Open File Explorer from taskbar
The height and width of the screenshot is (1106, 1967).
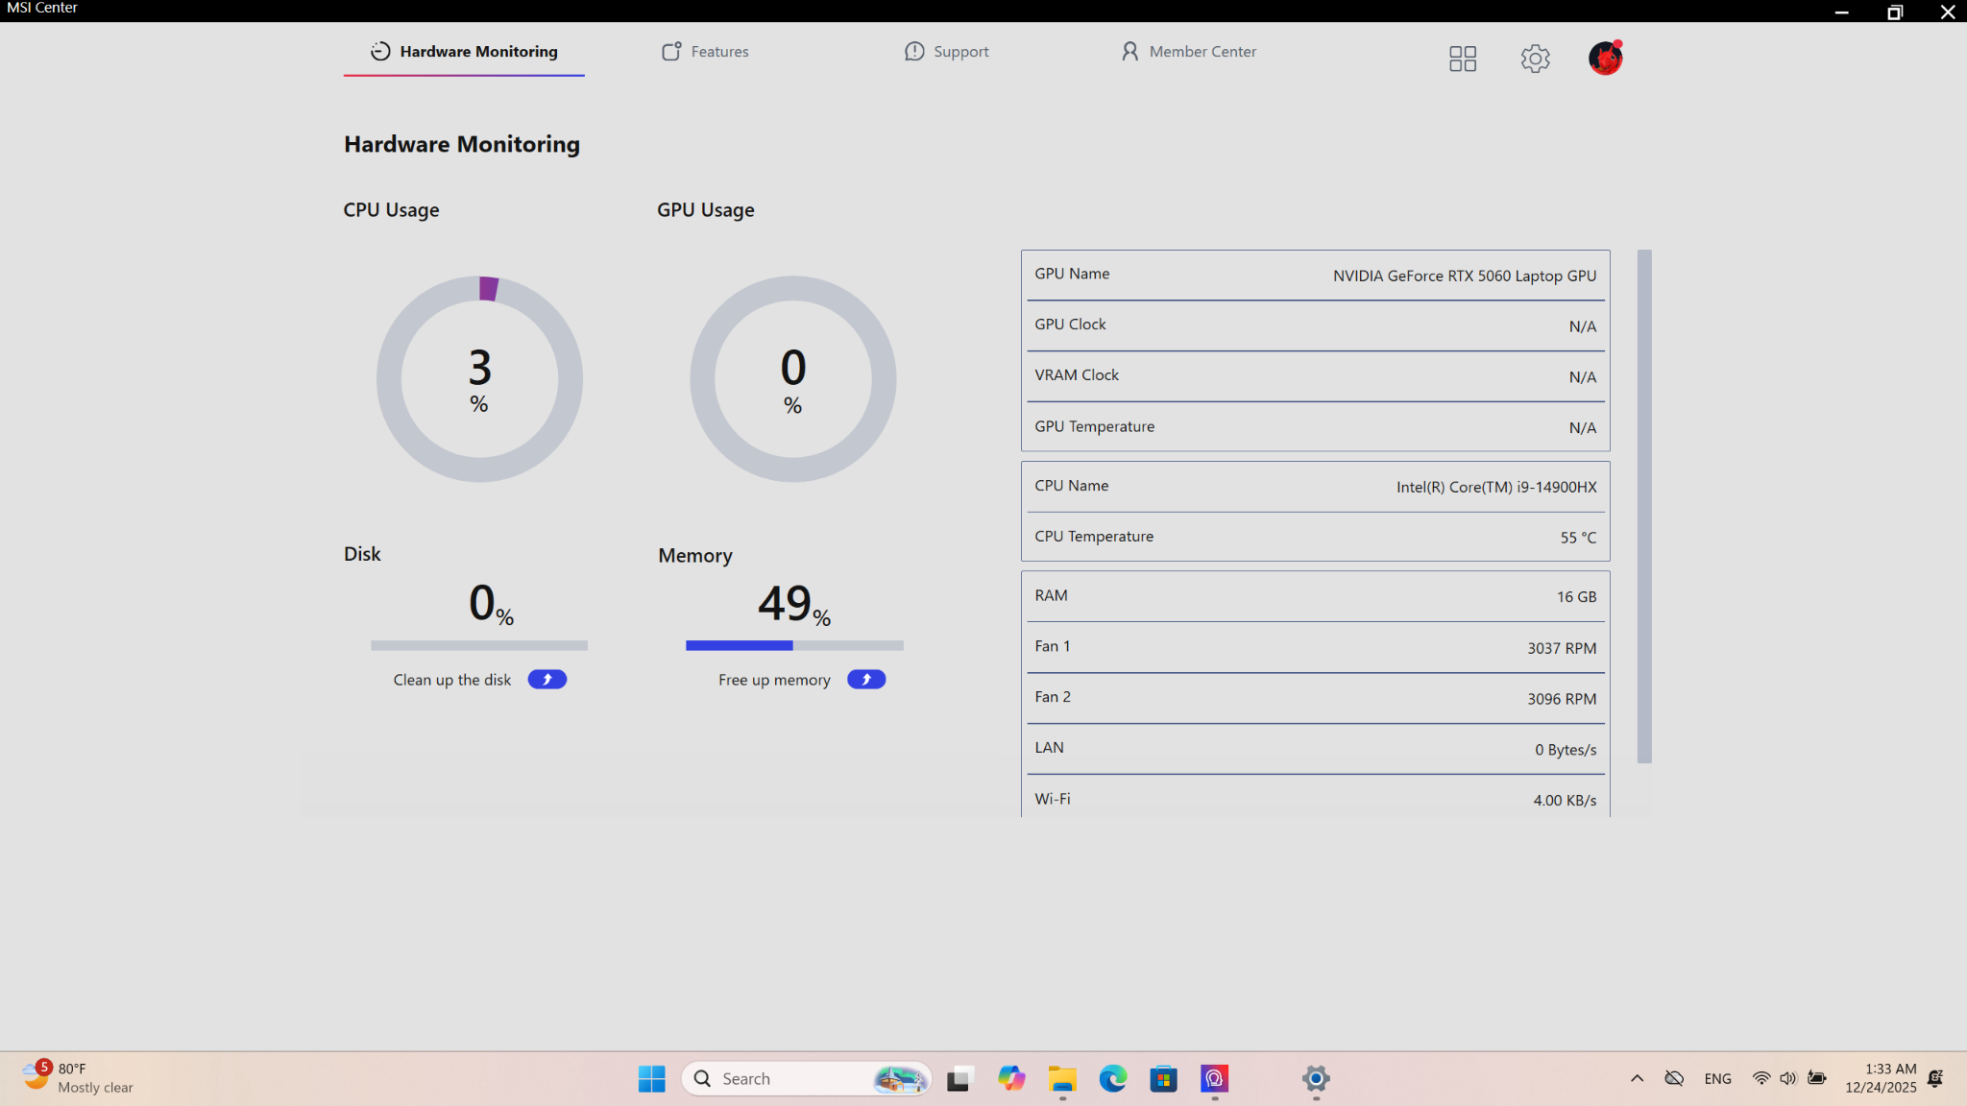pos(1061,1078)
